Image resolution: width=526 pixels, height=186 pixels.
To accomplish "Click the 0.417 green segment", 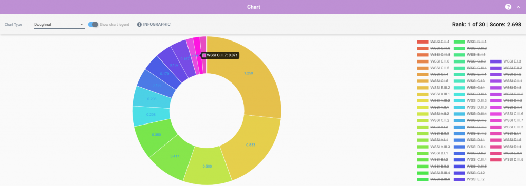I will [175, 156].
